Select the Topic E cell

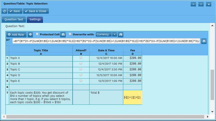[41, 81]
